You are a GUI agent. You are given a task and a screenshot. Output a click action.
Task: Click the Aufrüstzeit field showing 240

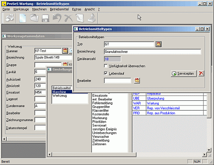tap(40, 79)
